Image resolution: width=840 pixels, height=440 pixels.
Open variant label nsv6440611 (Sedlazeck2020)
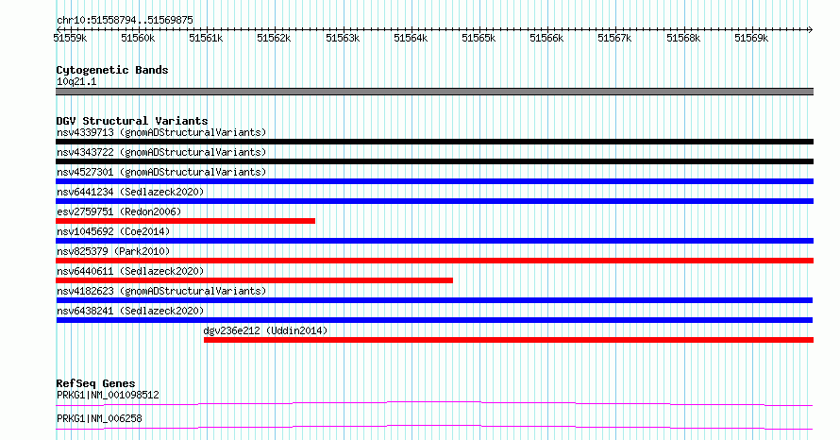[x=130, y=271]
